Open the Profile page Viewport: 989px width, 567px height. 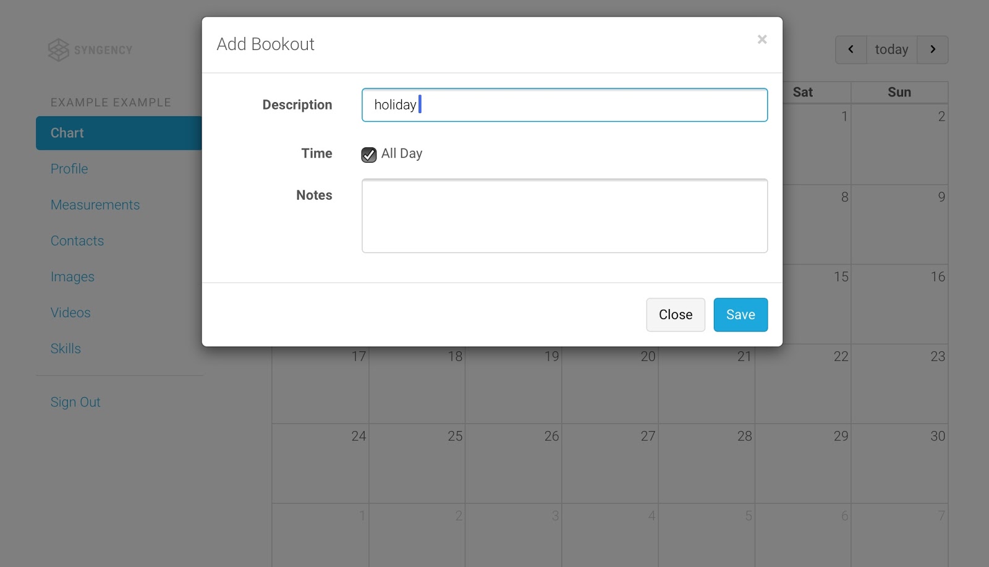69,169
